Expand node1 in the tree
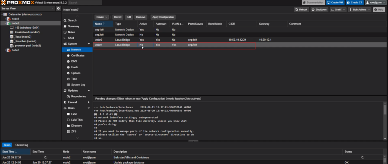 pos(5,19)
